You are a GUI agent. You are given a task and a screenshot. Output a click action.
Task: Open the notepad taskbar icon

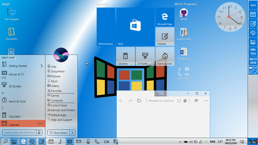[42, 141]
